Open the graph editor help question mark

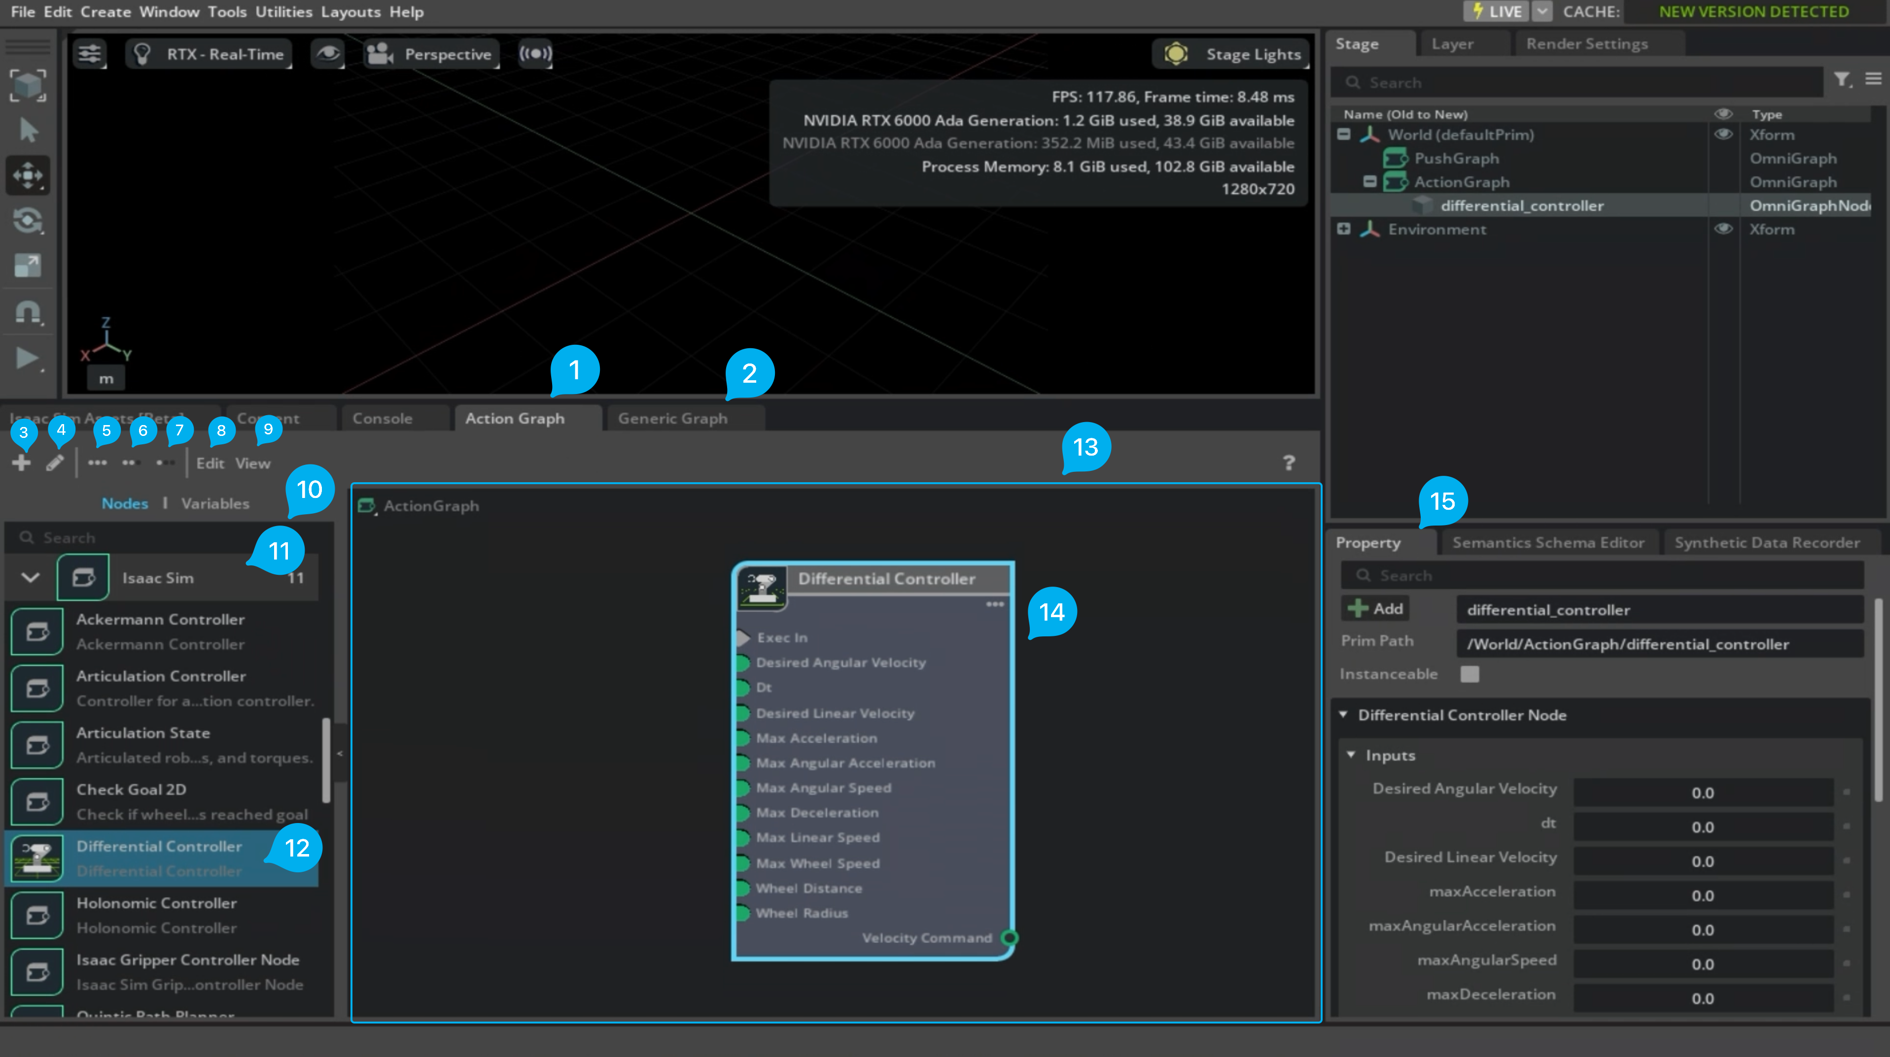pyautogui.click(x=1289, y=462)
